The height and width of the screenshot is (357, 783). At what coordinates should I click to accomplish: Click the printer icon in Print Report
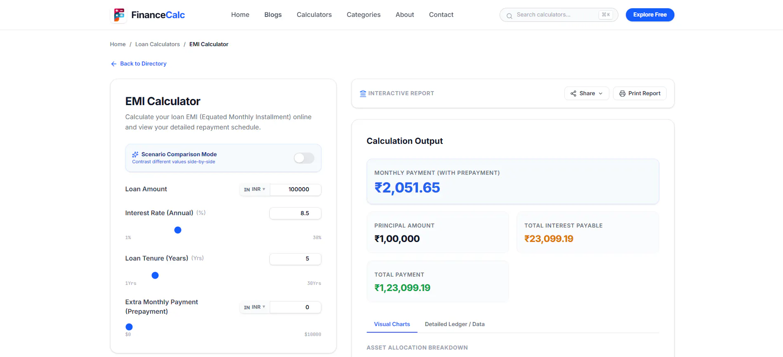click(x=622, y=94)
